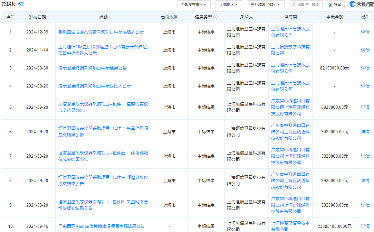The width and height of the screenshot is (374, 232).
Task: Open the 全部发布年份 dropdown
Action: (x=194, y=5)
